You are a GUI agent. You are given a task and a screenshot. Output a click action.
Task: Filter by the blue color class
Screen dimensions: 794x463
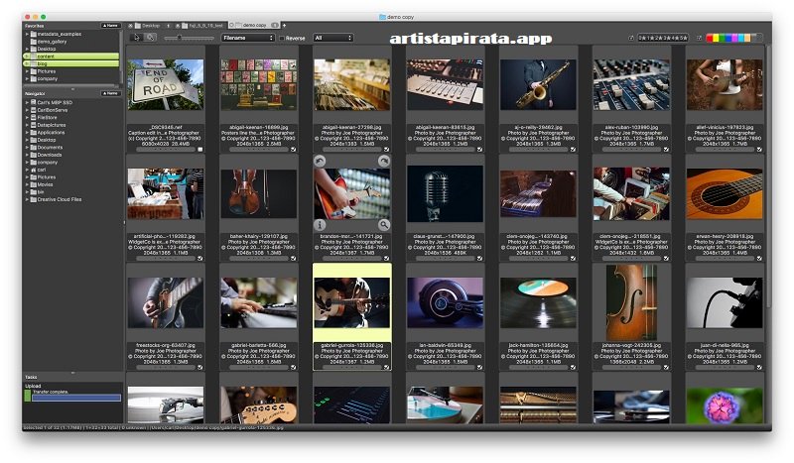pyautogui.click(x=728, y=38)
